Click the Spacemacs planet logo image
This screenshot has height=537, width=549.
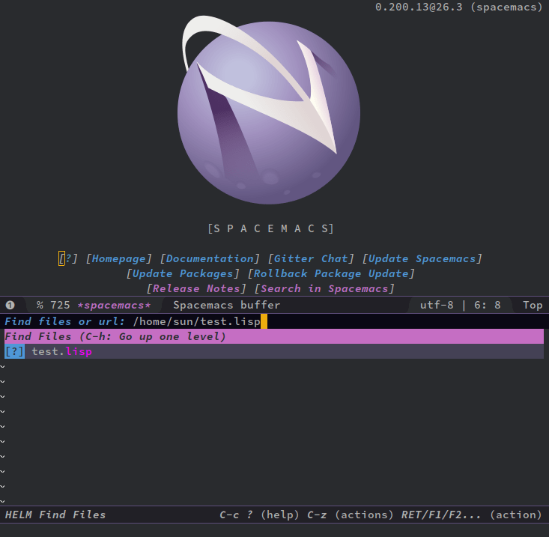(269, 109)
